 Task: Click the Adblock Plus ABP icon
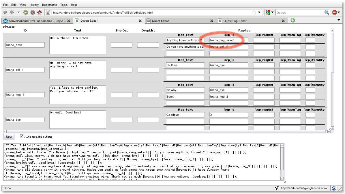(335, 12)
